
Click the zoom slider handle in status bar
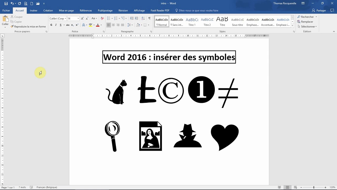pyautogui.click(x=314, y=187)
